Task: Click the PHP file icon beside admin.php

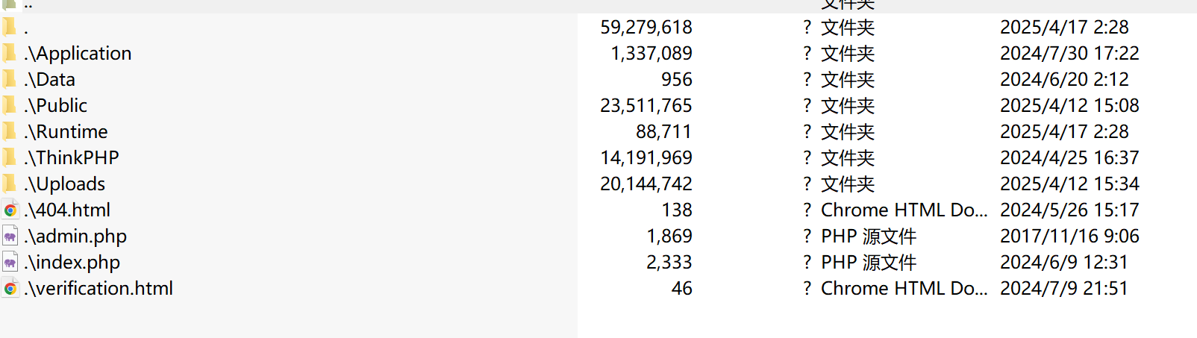Action: 10,237
